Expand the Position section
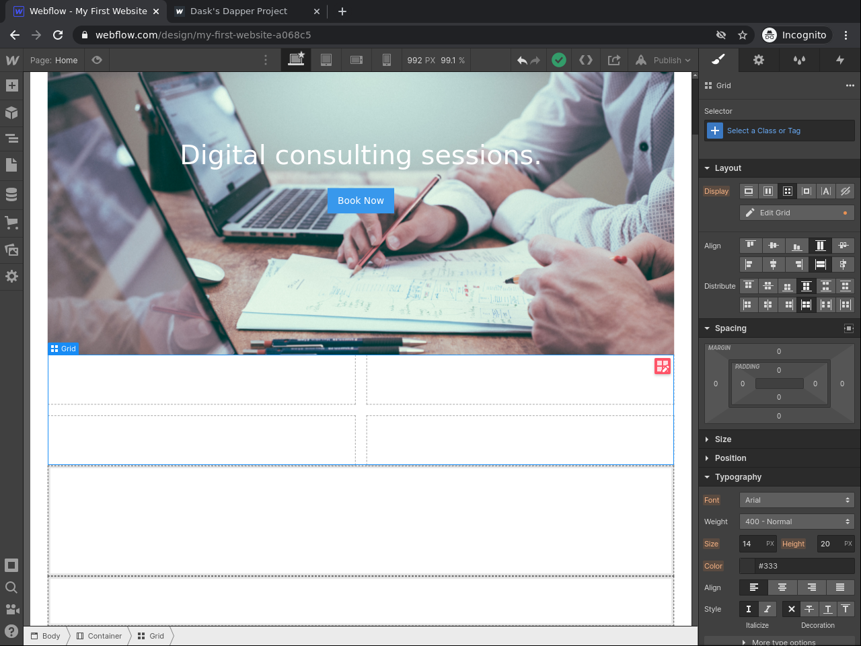 point(780,458)
